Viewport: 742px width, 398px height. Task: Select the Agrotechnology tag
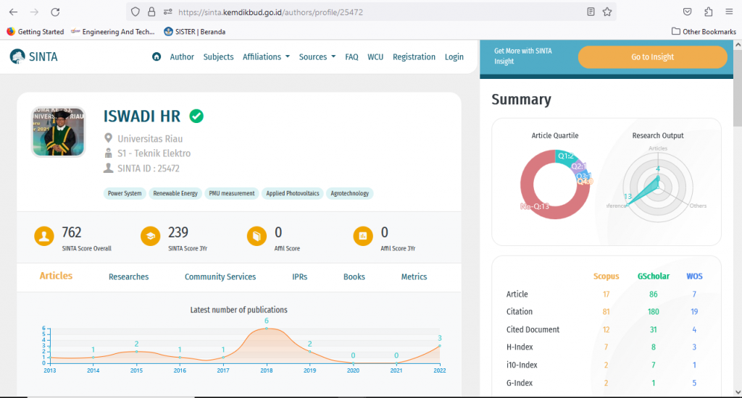pos(349,193)
